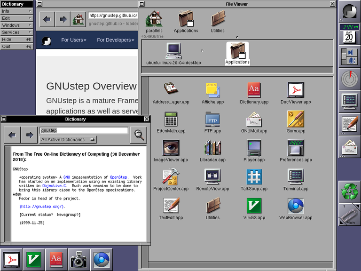Open the http://gnustep.org/ link
This screenshot has height=271, width=361.
pos(41,207)
